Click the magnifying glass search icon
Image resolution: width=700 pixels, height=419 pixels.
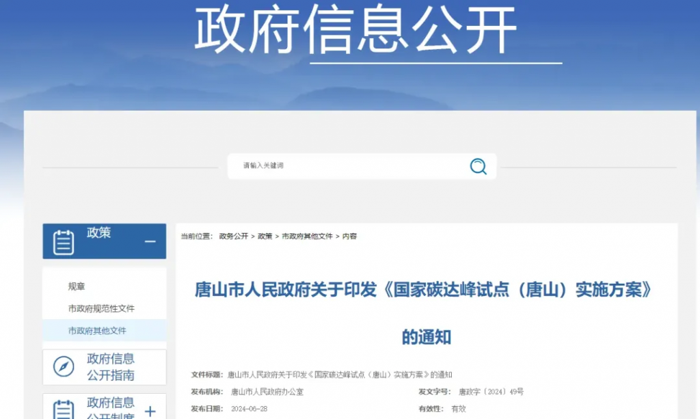click(478, 166)
